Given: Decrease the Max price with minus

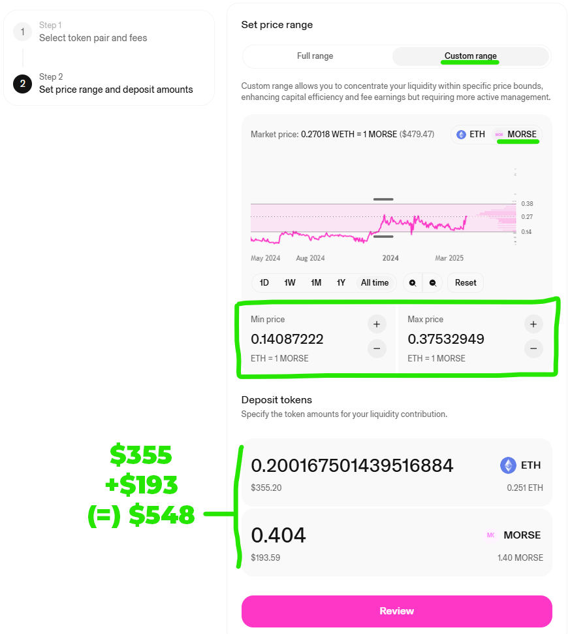Looking at the screenshot, I should tap(533, 348).
